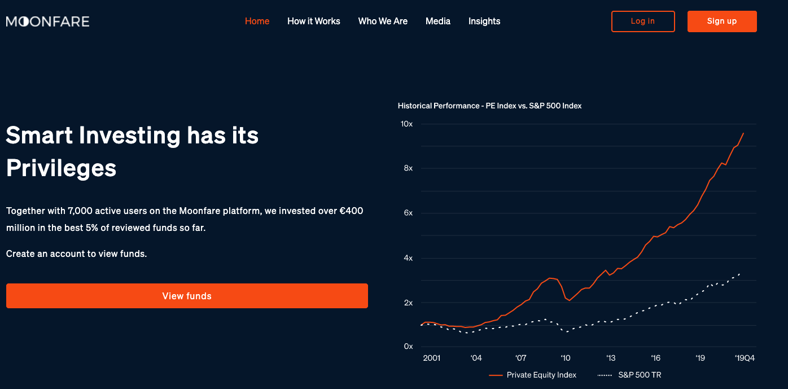
Task: Select the '19Q4 x-axis label
Action: tap(745, 358)
